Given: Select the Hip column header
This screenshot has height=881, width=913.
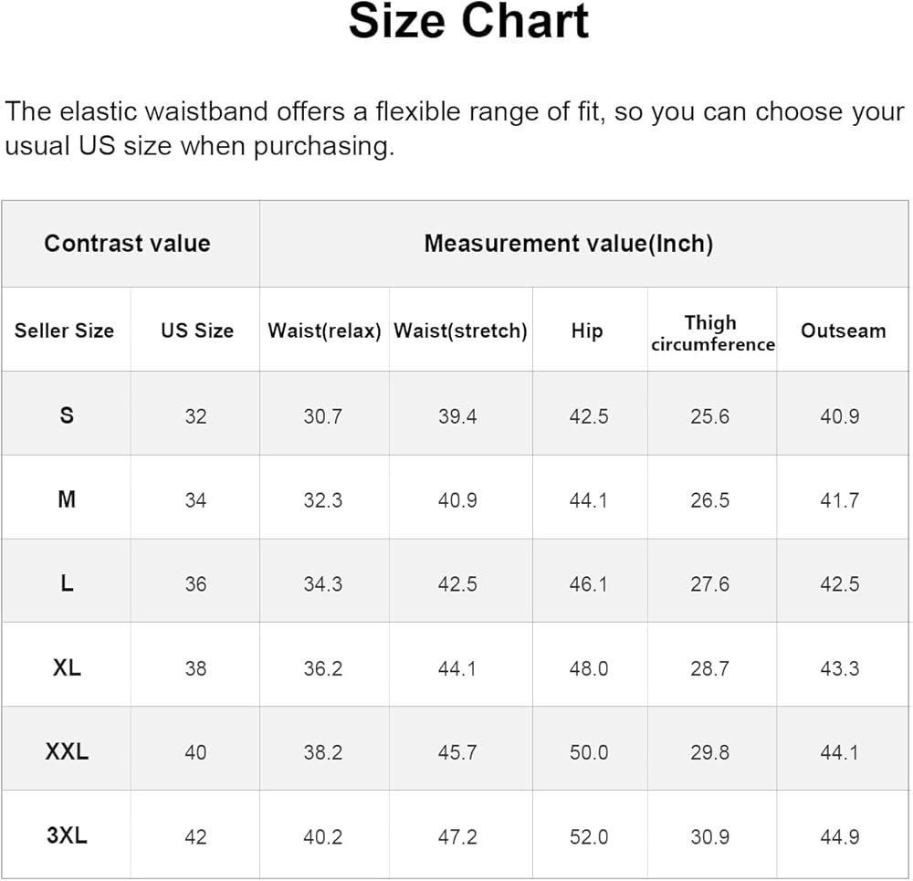Looking at the screenshot, I should [587, 330].
